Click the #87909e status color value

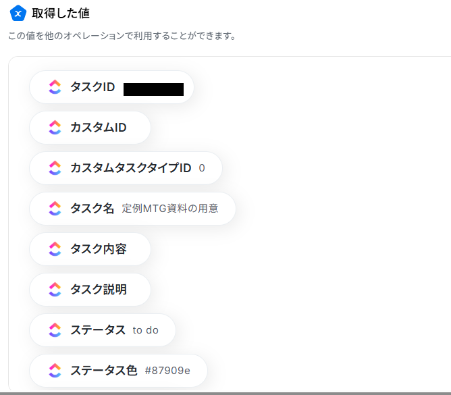[167, 371]
